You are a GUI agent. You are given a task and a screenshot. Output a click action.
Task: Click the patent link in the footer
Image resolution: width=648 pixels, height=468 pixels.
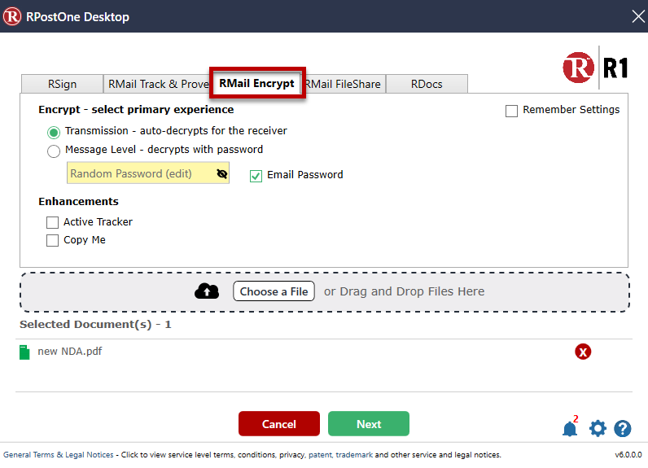320,455
